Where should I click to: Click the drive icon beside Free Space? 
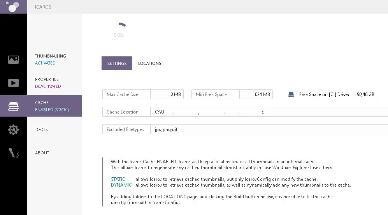pos(291,94)
